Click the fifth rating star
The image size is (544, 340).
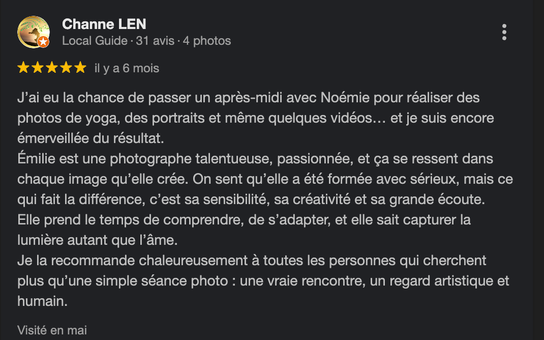click(x=80, y=68)
